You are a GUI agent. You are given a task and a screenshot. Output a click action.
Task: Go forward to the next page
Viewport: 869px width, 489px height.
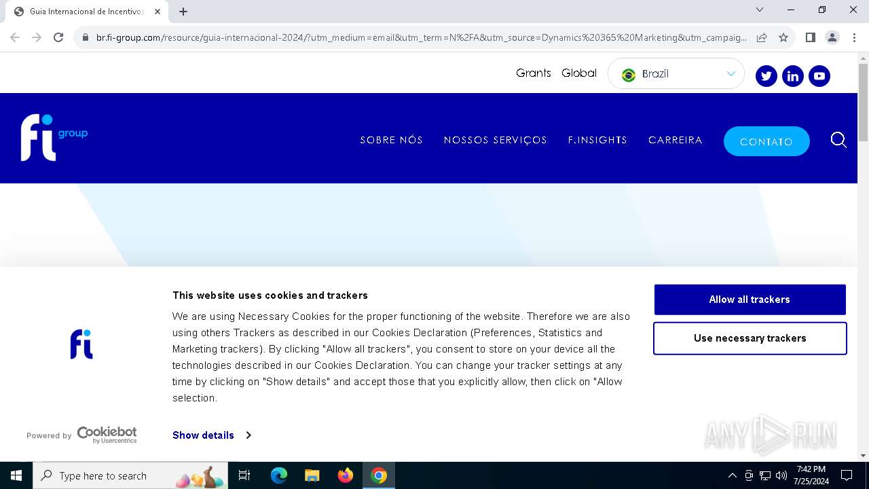pyautogui.click(x=37, y=37)
